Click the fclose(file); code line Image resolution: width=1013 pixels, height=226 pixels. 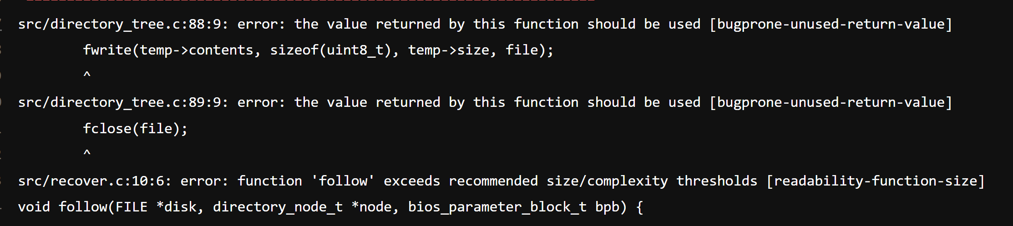(x=135, y=129)
